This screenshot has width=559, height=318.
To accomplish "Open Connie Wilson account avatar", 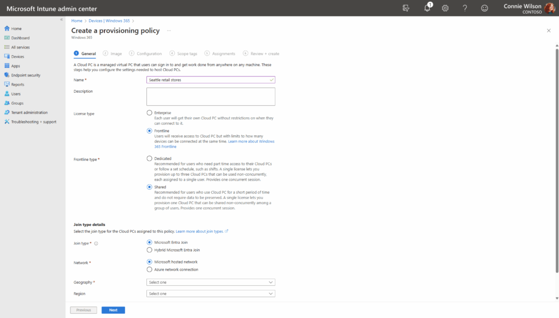I will [x=550, y=8].
